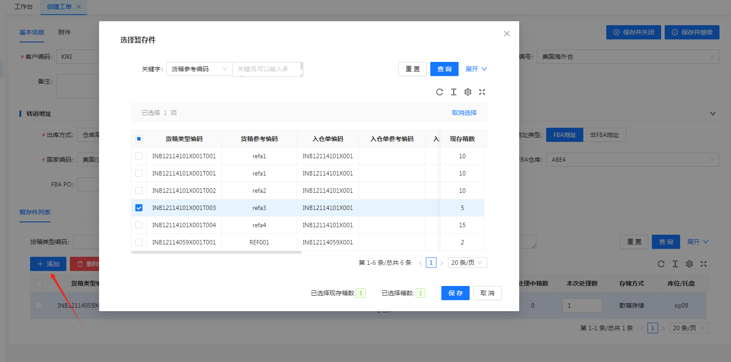The image size is (731, 362).
Task: Switch to the 工作台 tab
Action: click(23, 7)
